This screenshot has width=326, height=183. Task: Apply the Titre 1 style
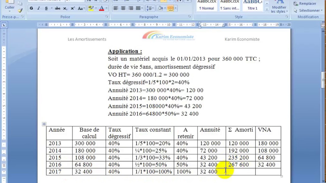[x=252, y=6]
